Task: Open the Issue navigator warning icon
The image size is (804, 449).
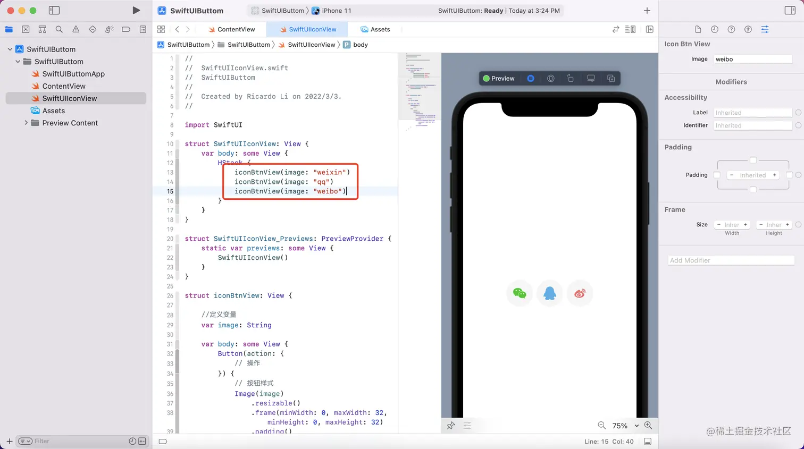Action: (x=75, y=29)
